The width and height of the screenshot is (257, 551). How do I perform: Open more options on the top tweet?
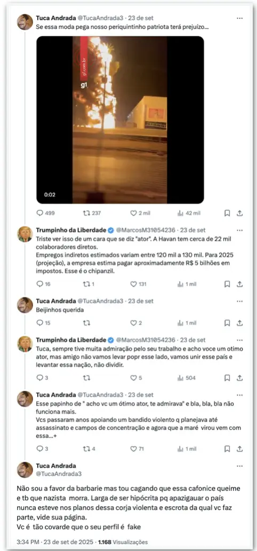[240, 18]
